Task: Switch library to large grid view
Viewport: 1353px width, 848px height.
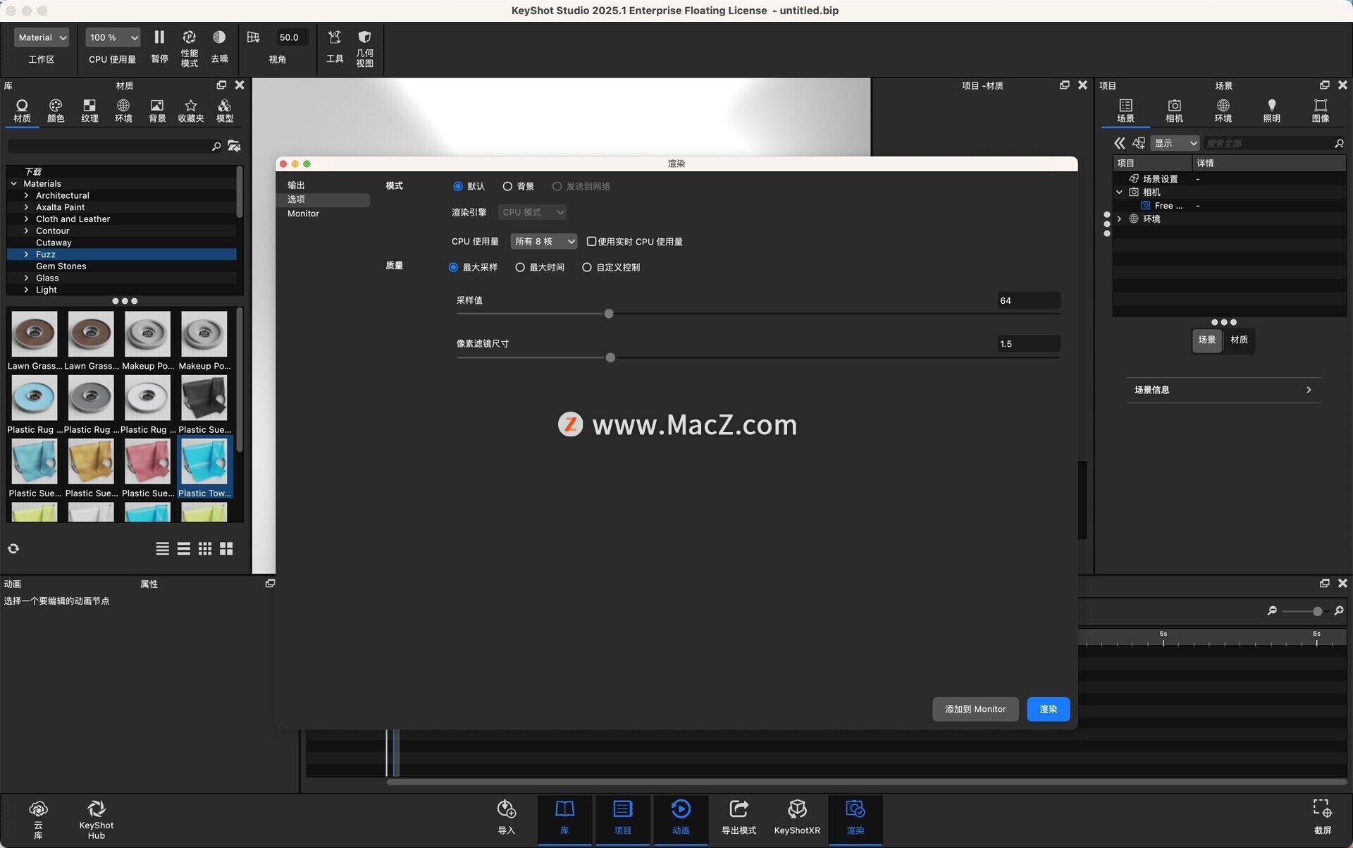Action: (226, 548)
